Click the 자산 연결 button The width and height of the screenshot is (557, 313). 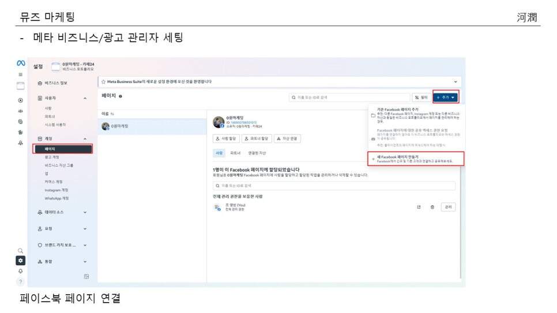287,138
